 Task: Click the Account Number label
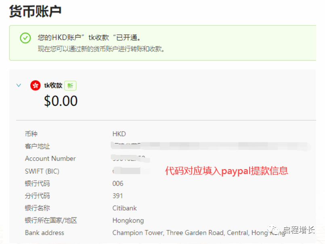50,158
